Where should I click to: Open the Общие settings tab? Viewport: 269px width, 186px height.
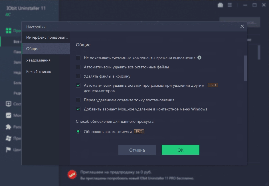coord(46,49)
